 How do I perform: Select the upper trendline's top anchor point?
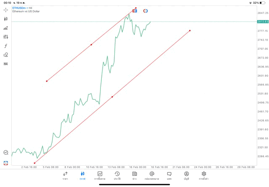pos(136,8)
